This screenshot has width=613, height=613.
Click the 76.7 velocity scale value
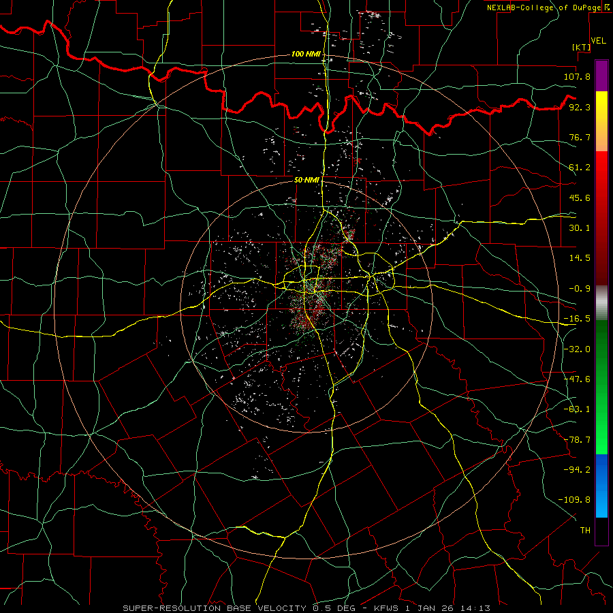pyautogui.click(x=580, y=137)
